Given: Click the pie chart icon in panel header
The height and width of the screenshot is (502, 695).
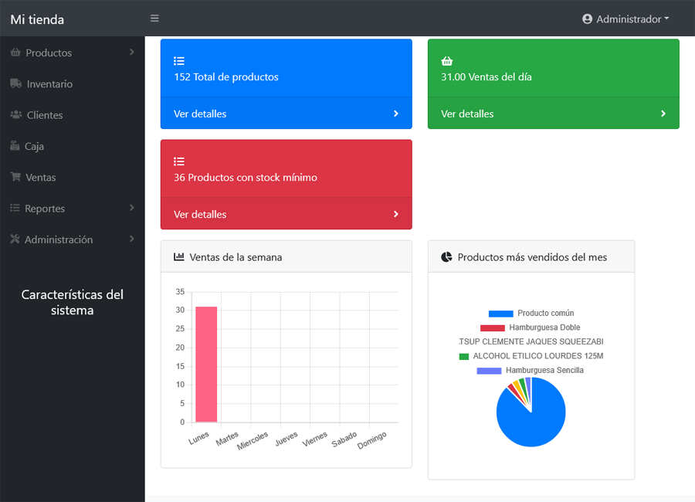Looking at the screenshot, I should 446,257.
